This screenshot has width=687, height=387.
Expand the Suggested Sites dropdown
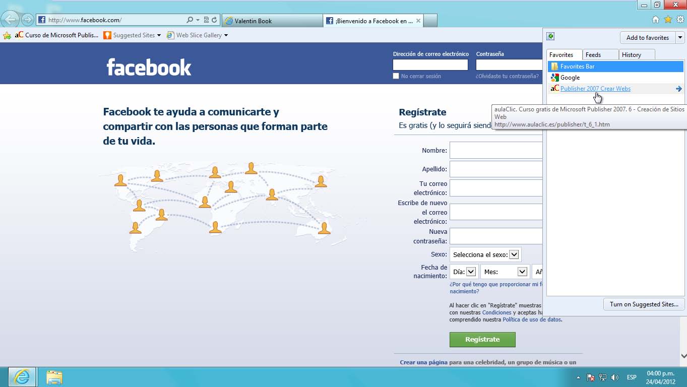(x=159, y=35)
